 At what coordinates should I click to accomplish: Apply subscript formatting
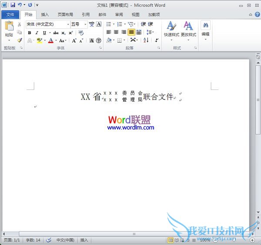coord(63,33)
